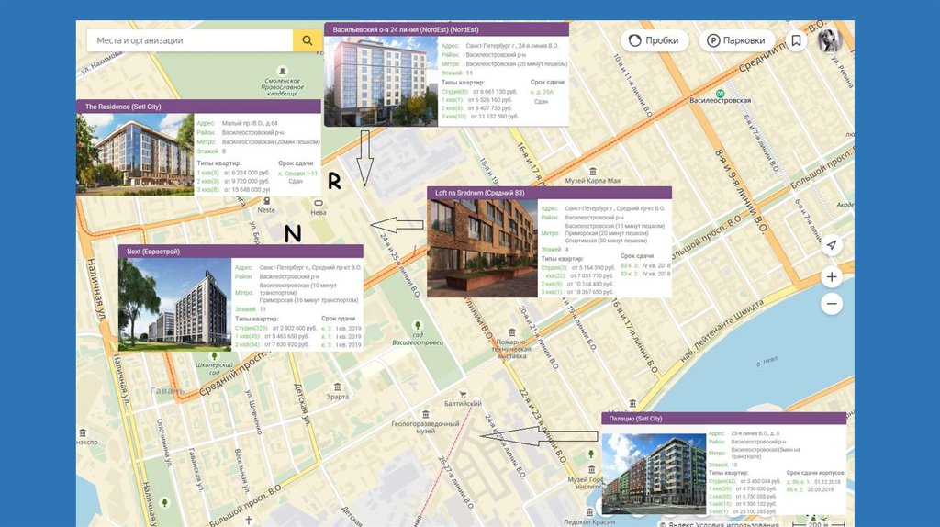Open the user profile avatar

[x=830, y=40]
